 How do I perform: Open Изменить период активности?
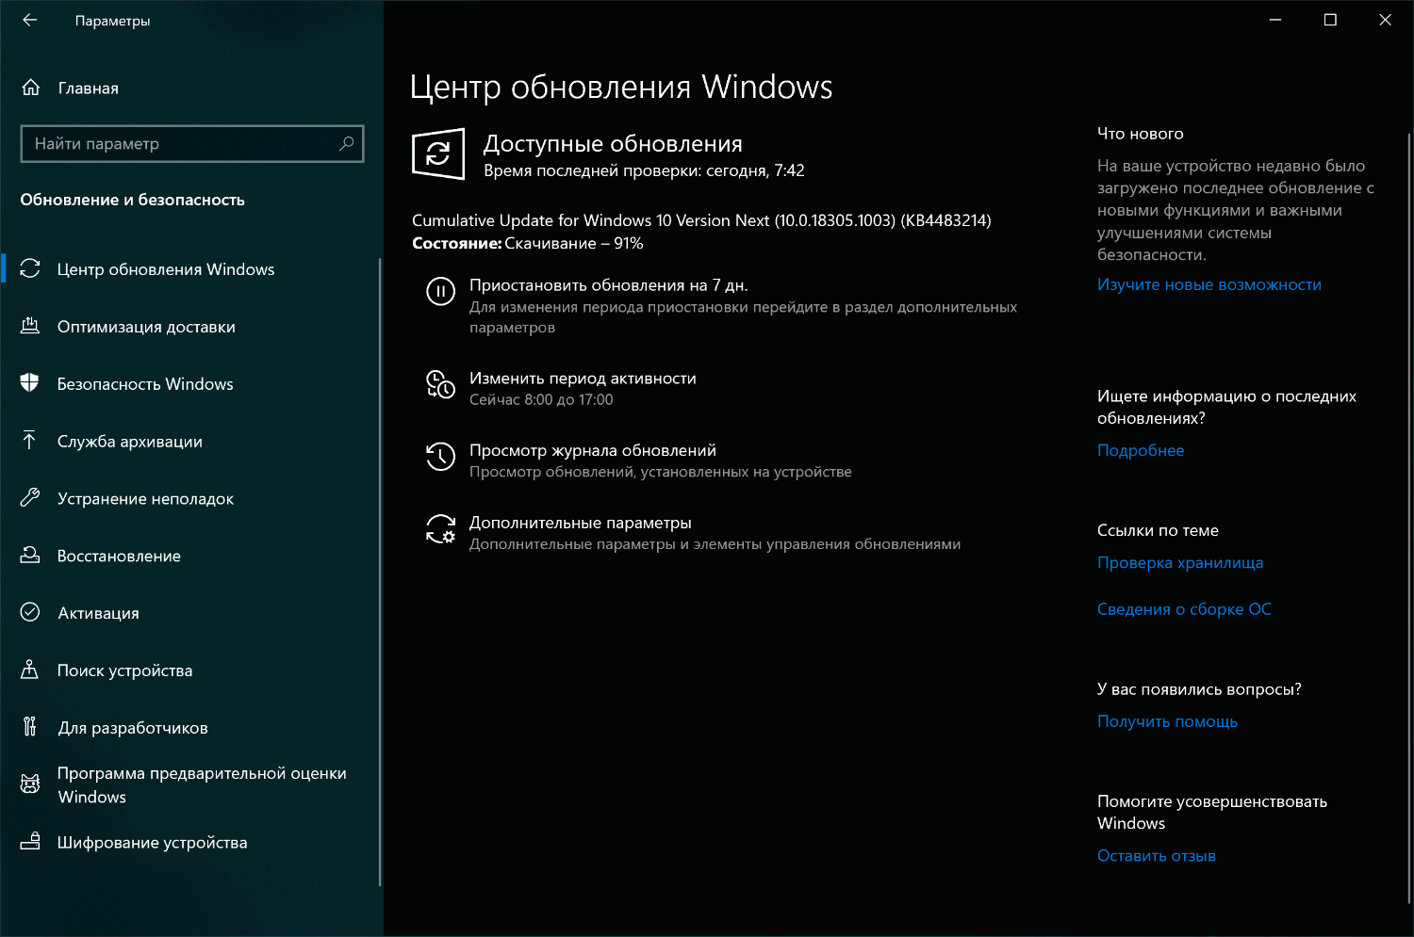click(583, 378)
